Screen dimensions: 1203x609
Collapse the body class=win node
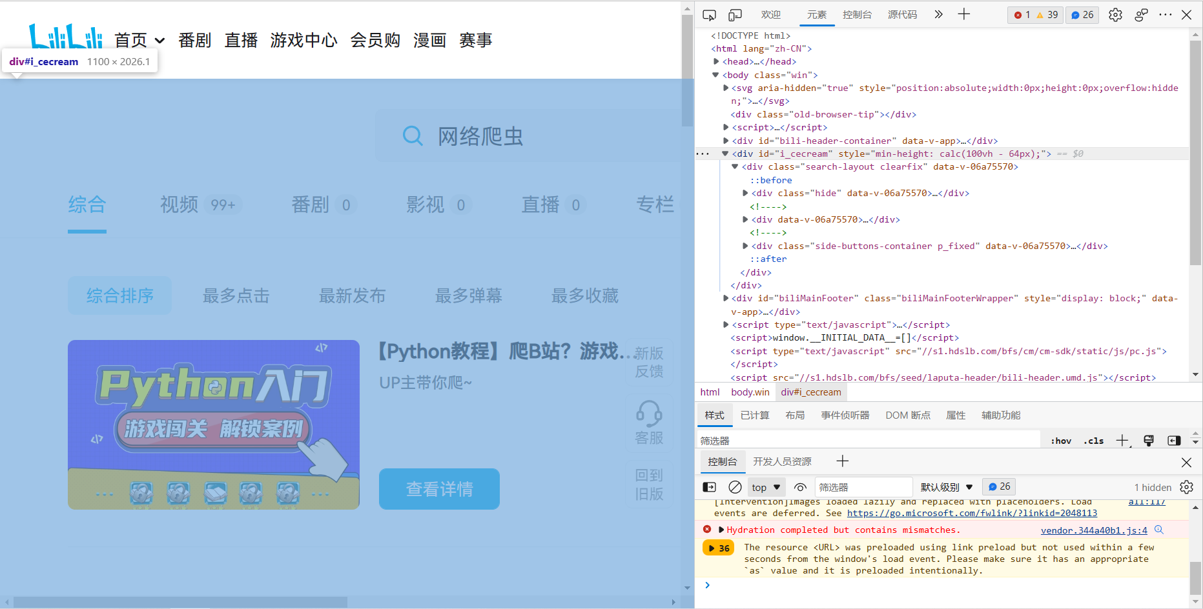pos(715,75)
